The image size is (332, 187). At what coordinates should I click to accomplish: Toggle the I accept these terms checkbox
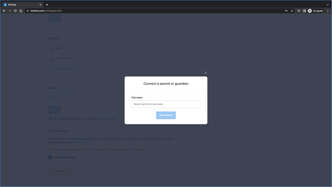[50, 157]
